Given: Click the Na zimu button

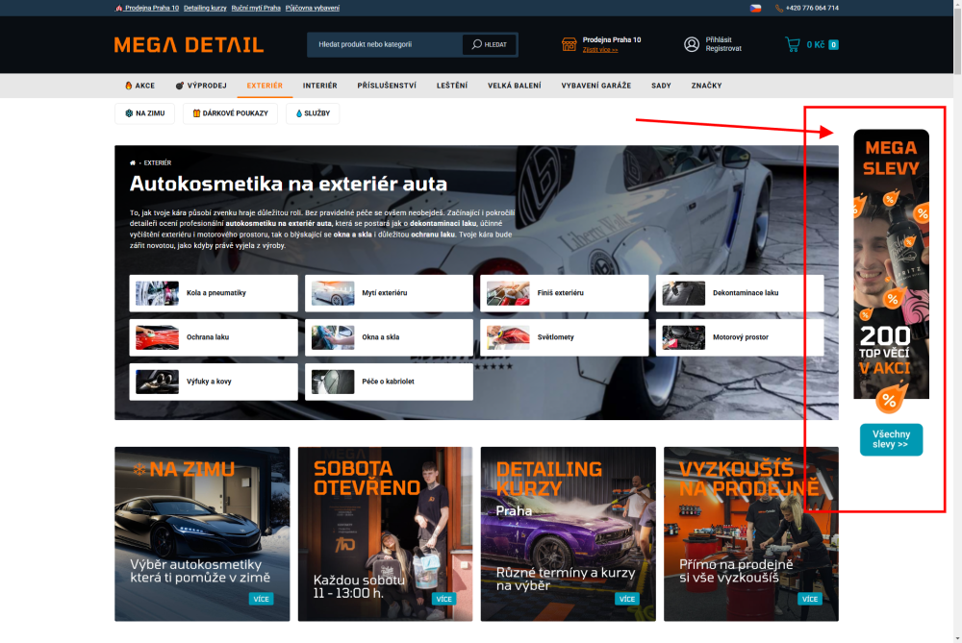Looking at the screenshot, I should point(145,113).
